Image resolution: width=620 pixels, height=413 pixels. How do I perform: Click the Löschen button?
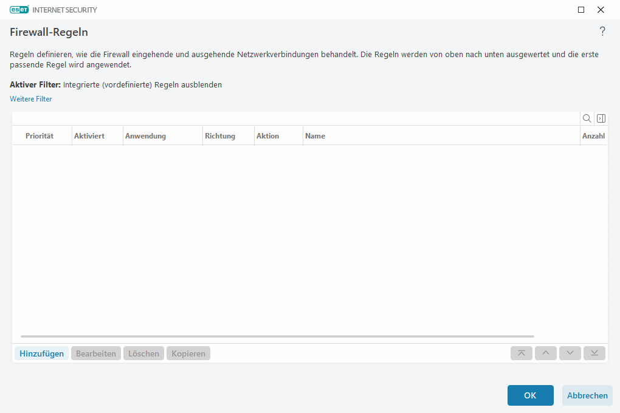point(143,353)
